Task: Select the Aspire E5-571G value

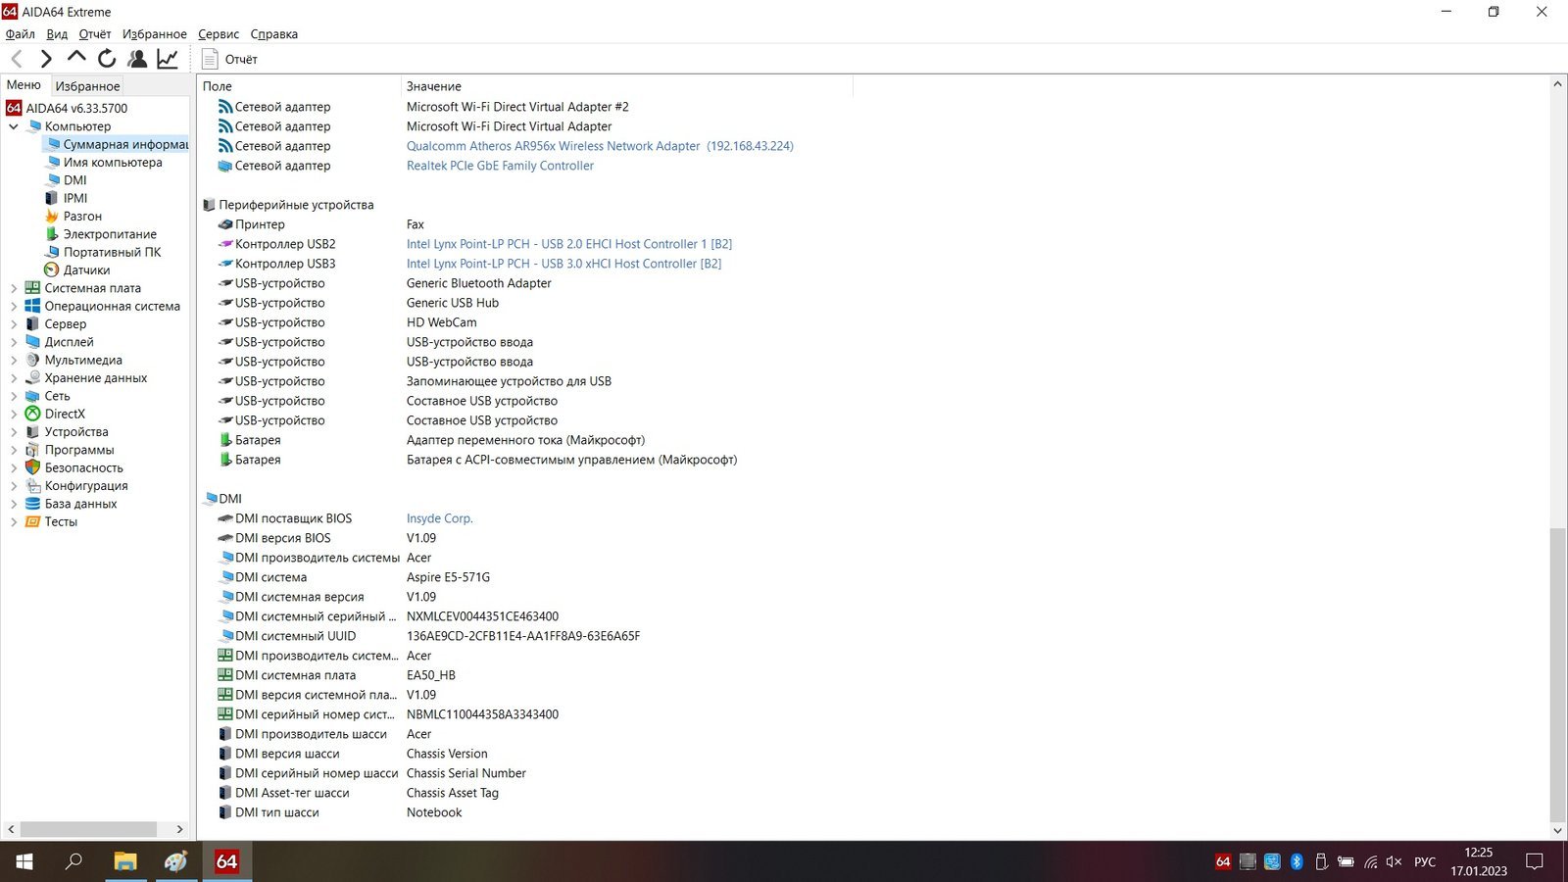Action: point(448,577)
